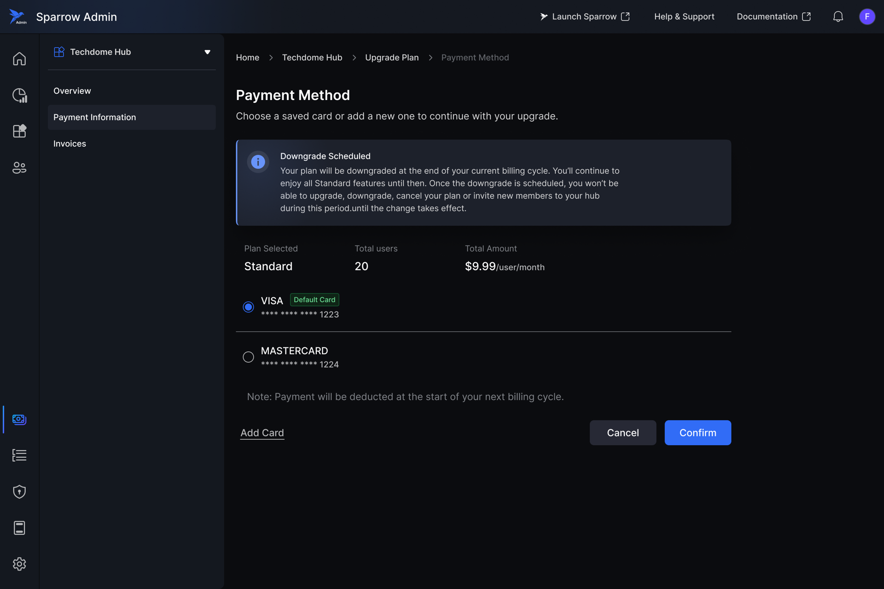
Task: Click Upgrade Plan in breadcrumb
Action: (392, 58)
